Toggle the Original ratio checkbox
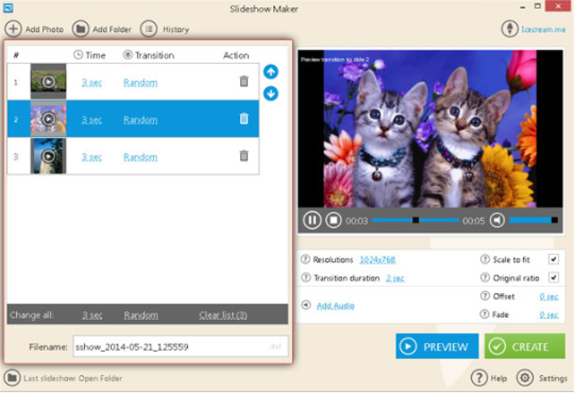 (x=554, y=277)
